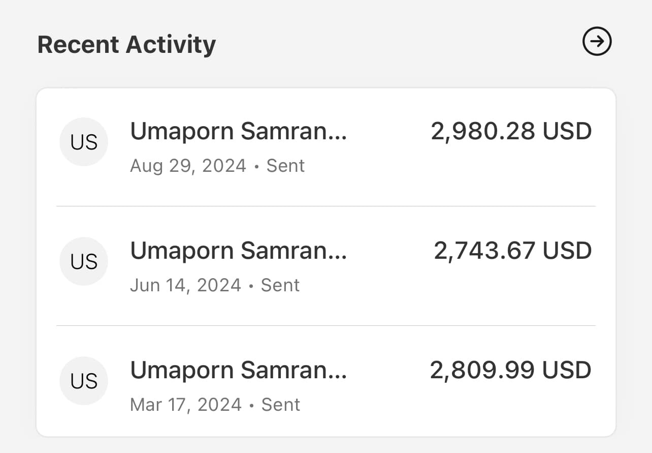Select the 2,980.28 USD amount
Image resolution: width=652 pixels, height=453 pixels.
coord(511,131)
